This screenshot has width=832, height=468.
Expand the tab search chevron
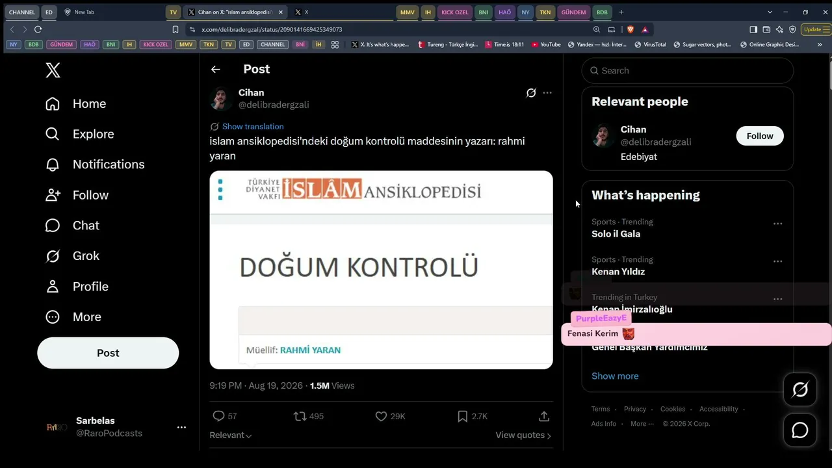click(770, 12)
